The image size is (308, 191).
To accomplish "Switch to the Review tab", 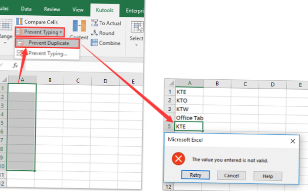I will [x=52, y=9].
